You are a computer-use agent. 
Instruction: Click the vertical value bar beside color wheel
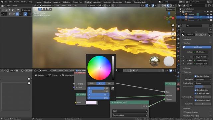click(x=113, y=68)
